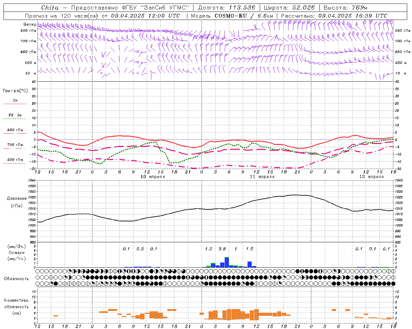Click the "10 м" wind level label on left

click(x=31, y=73)
